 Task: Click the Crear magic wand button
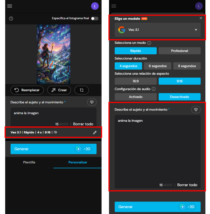click(59, 90)
